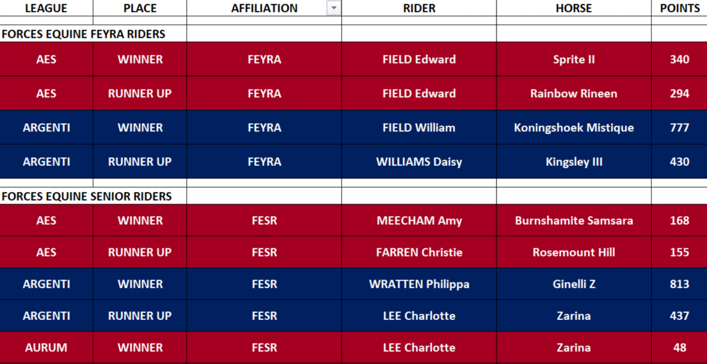Click the WRATTEN Philippa cell
This screenshot has width=707, height=364.
pos(419,284)
